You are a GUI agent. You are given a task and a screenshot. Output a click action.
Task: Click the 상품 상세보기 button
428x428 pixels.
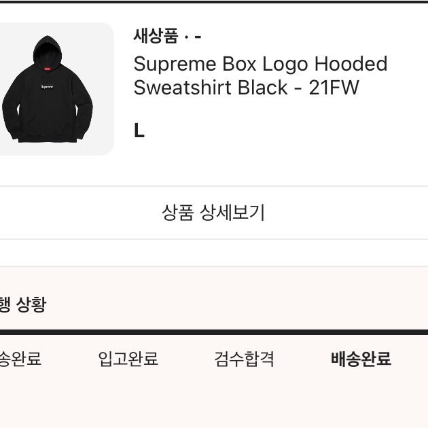point(213,213)
